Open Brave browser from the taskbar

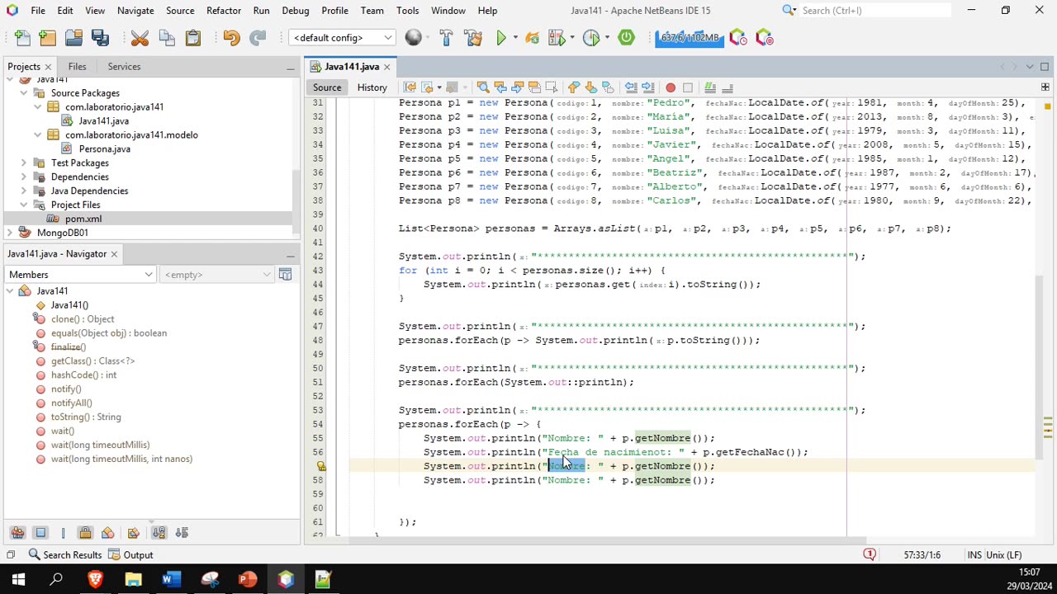coord(95,580)
